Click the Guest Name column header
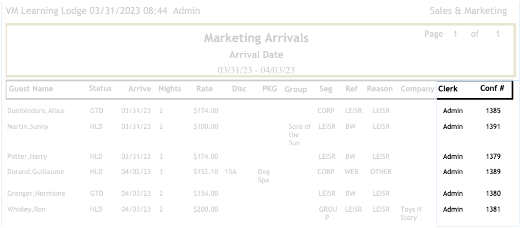Viewport: 521px width, 228px height. [x=31, y=89]
